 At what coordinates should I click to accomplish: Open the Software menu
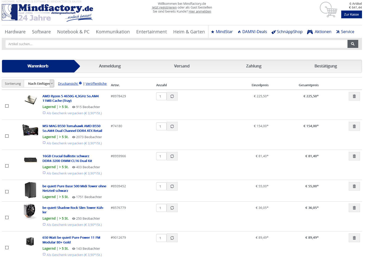41,32
